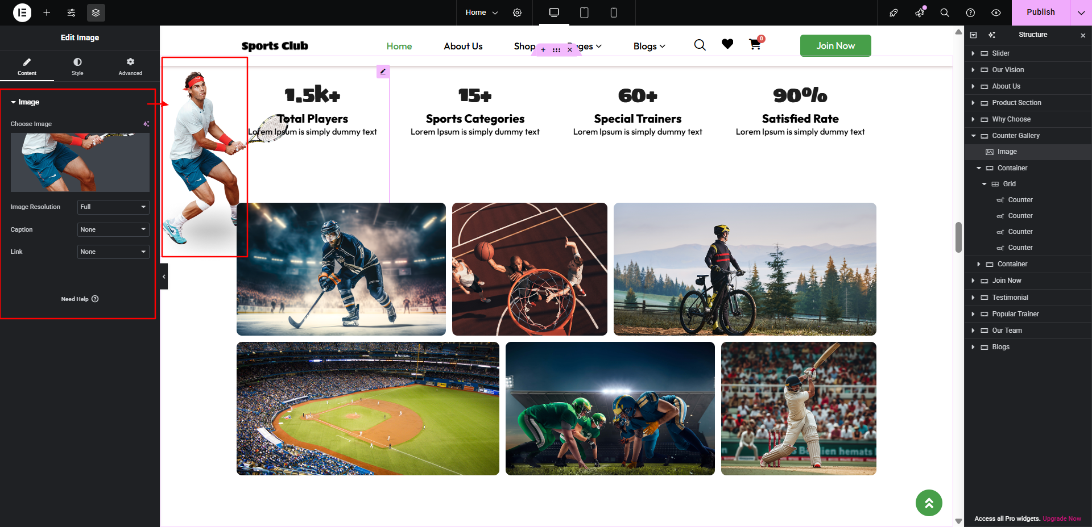The image size is (1092, 527).
Task: Click the Publish button
Action: point(1041,12)
